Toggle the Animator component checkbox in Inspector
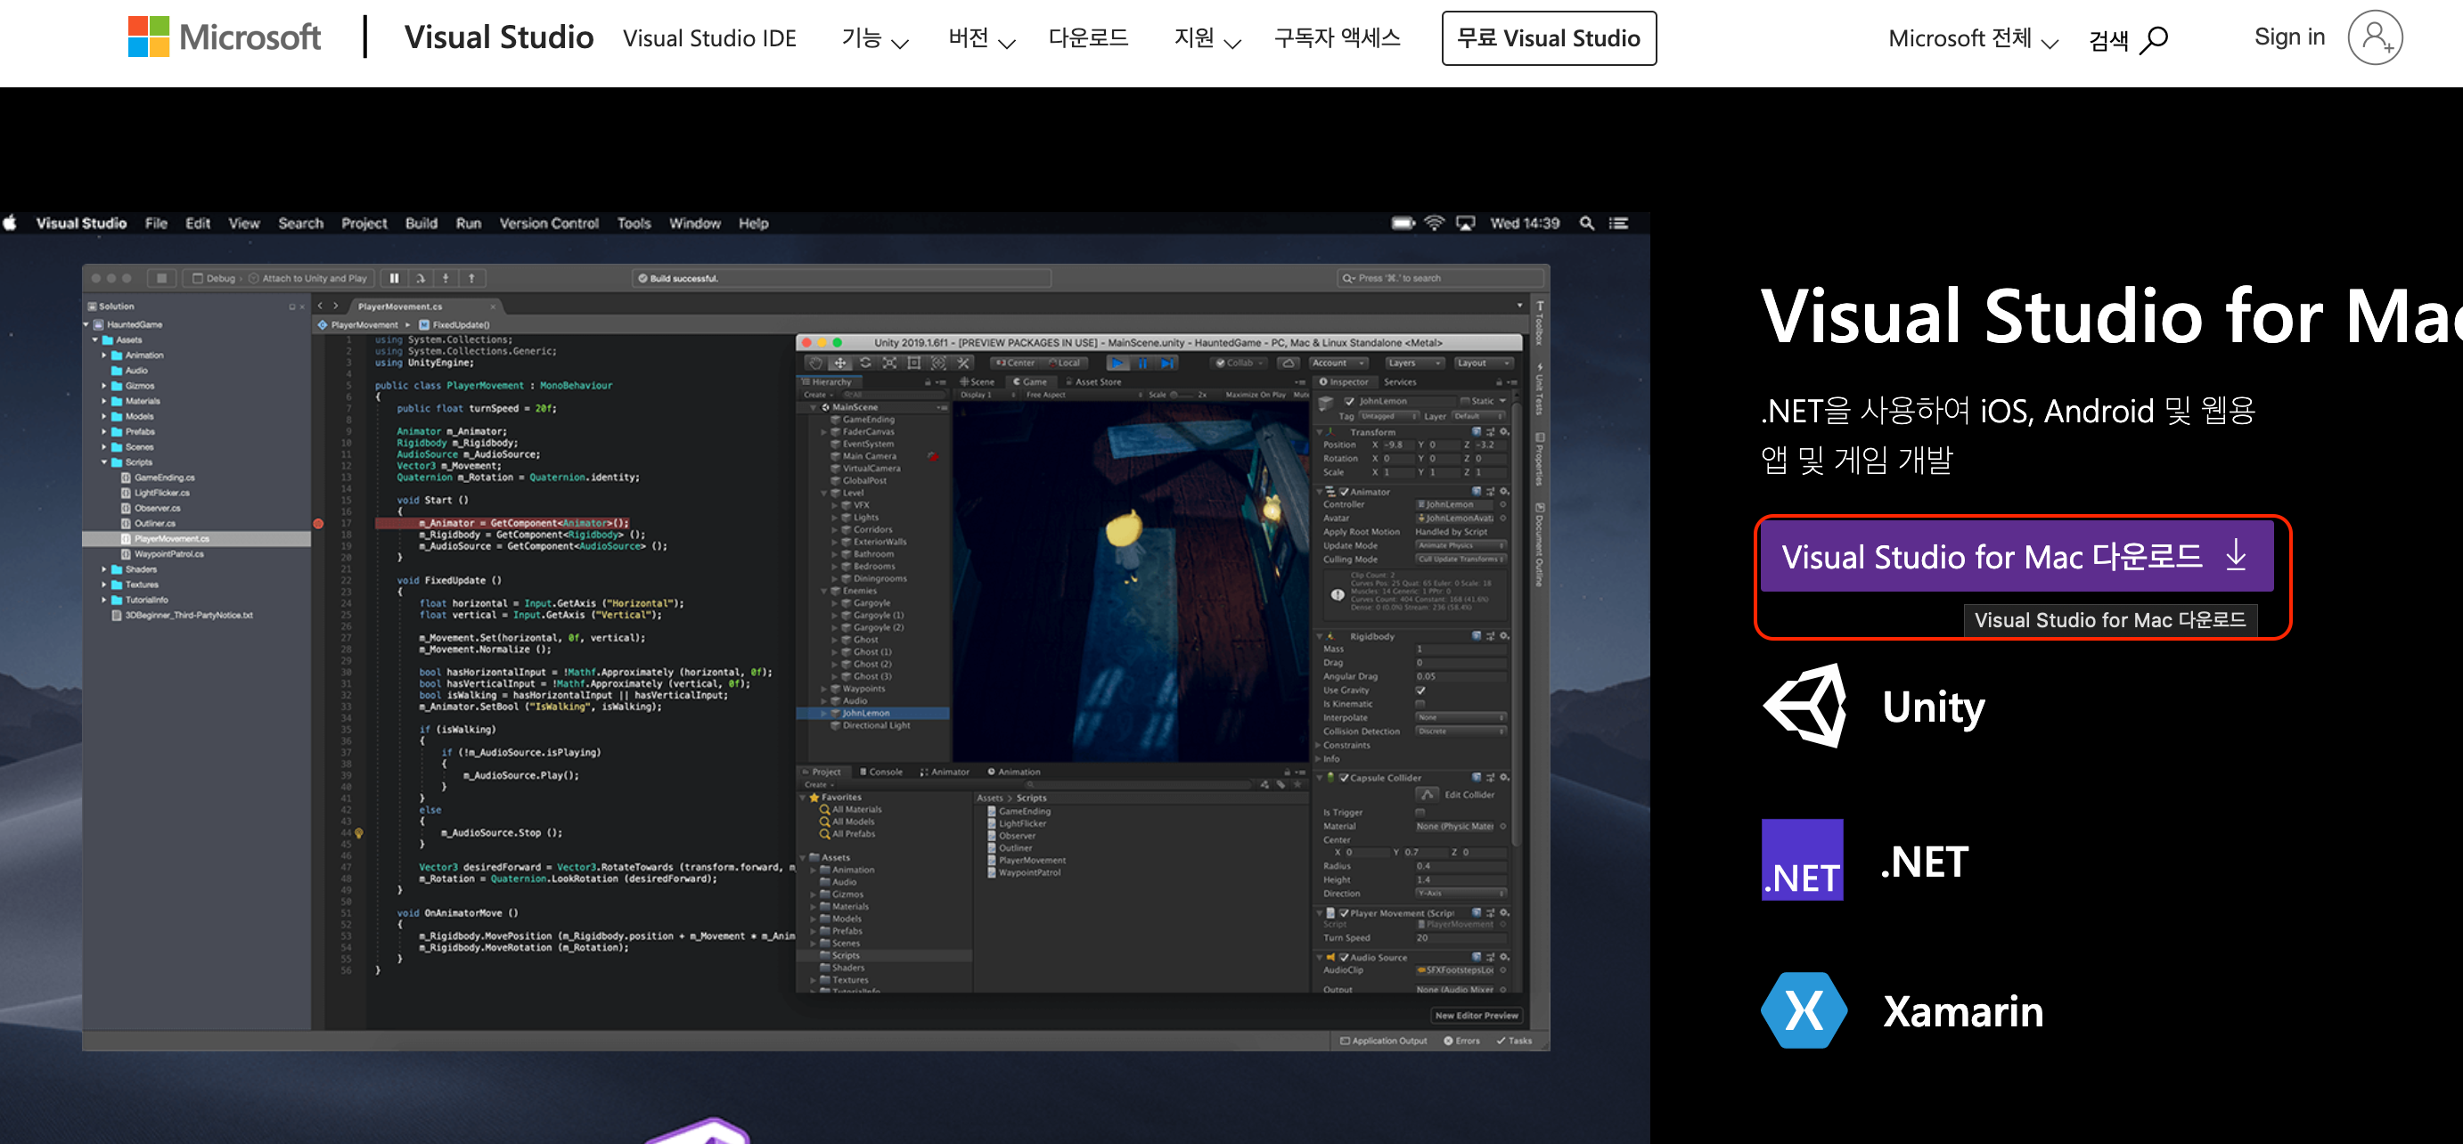 (1344, 491)
